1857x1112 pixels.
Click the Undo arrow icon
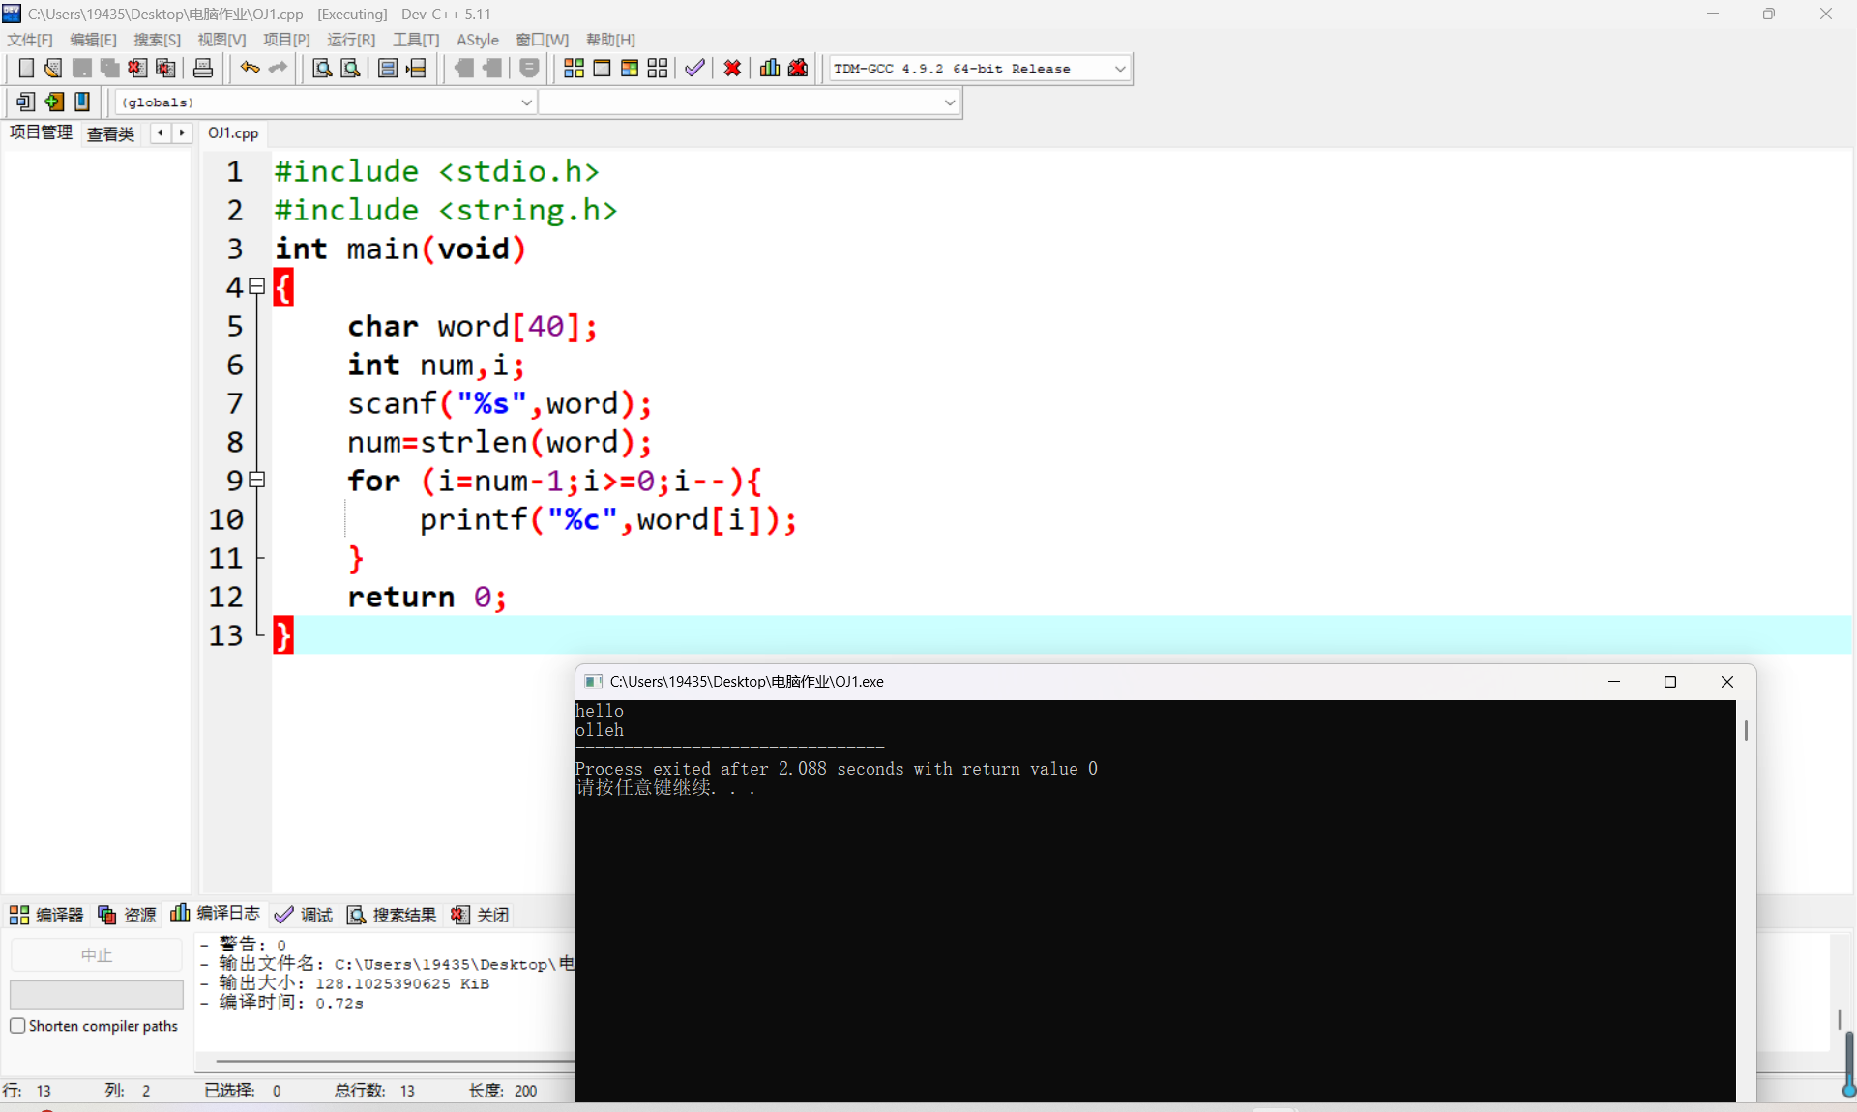(x=250, y=68)
